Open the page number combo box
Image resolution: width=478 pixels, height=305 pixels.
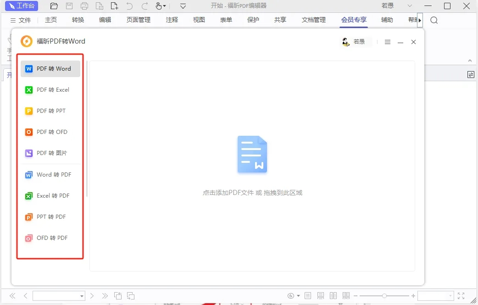(x=59, y=296)
